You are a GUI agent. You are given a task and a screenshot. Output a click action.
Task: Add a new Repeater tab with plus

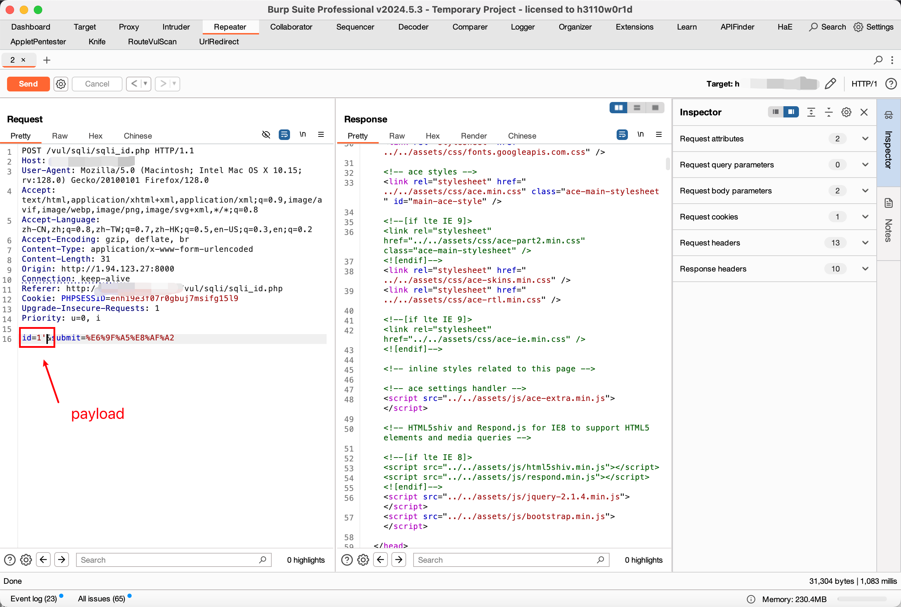pos(46,60)
